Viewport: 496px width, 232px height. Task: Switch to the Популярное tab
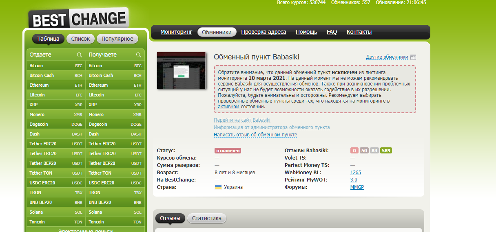[117, 39]
